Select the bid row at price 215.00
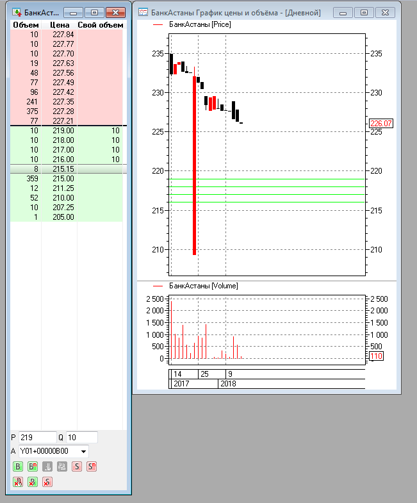417x503 pixels. [67, 179]
